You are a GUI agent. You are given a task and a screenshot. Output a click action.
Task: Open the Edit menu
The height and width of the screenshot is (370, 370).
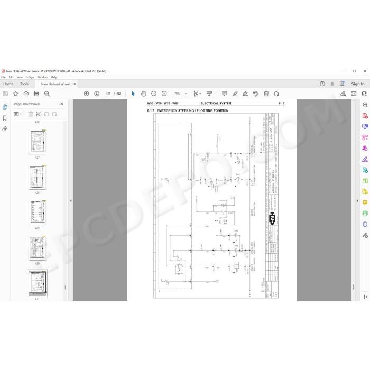tap(11, 77)
